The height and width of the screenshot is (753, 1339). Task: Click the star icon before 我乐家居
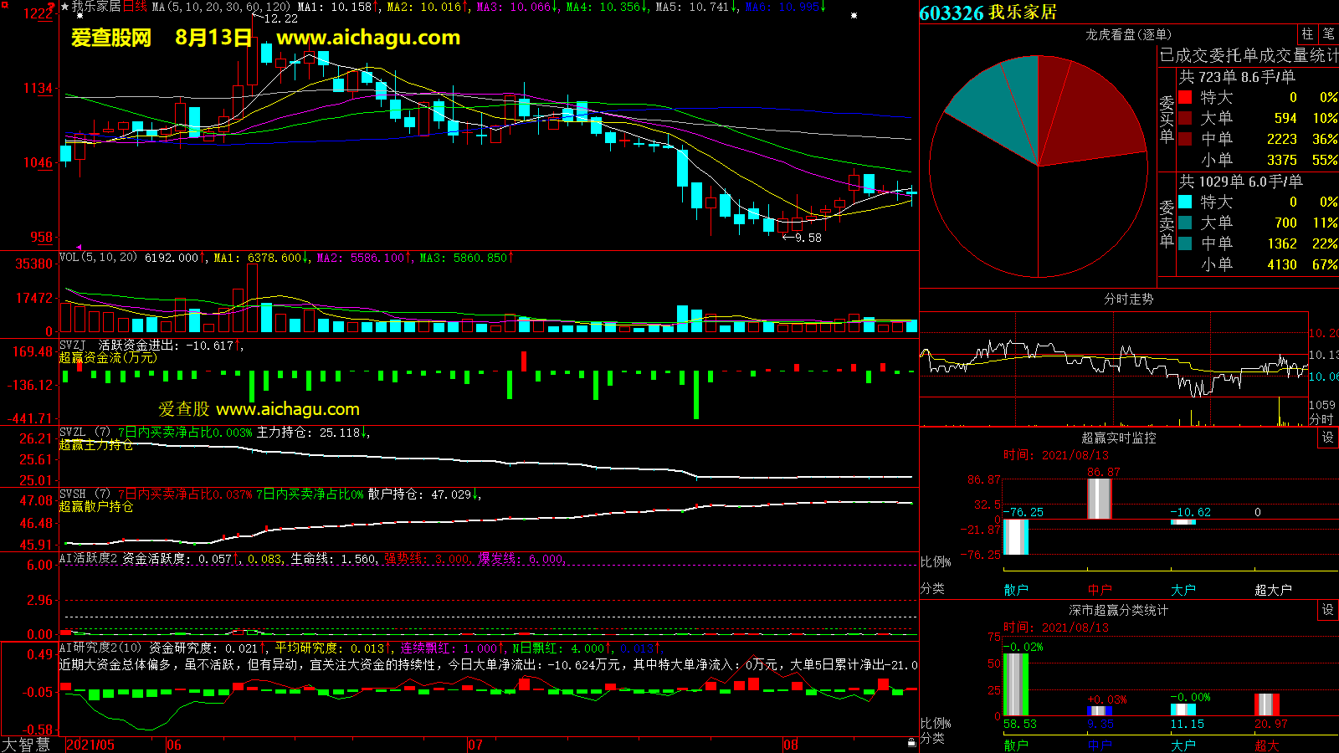64,7
